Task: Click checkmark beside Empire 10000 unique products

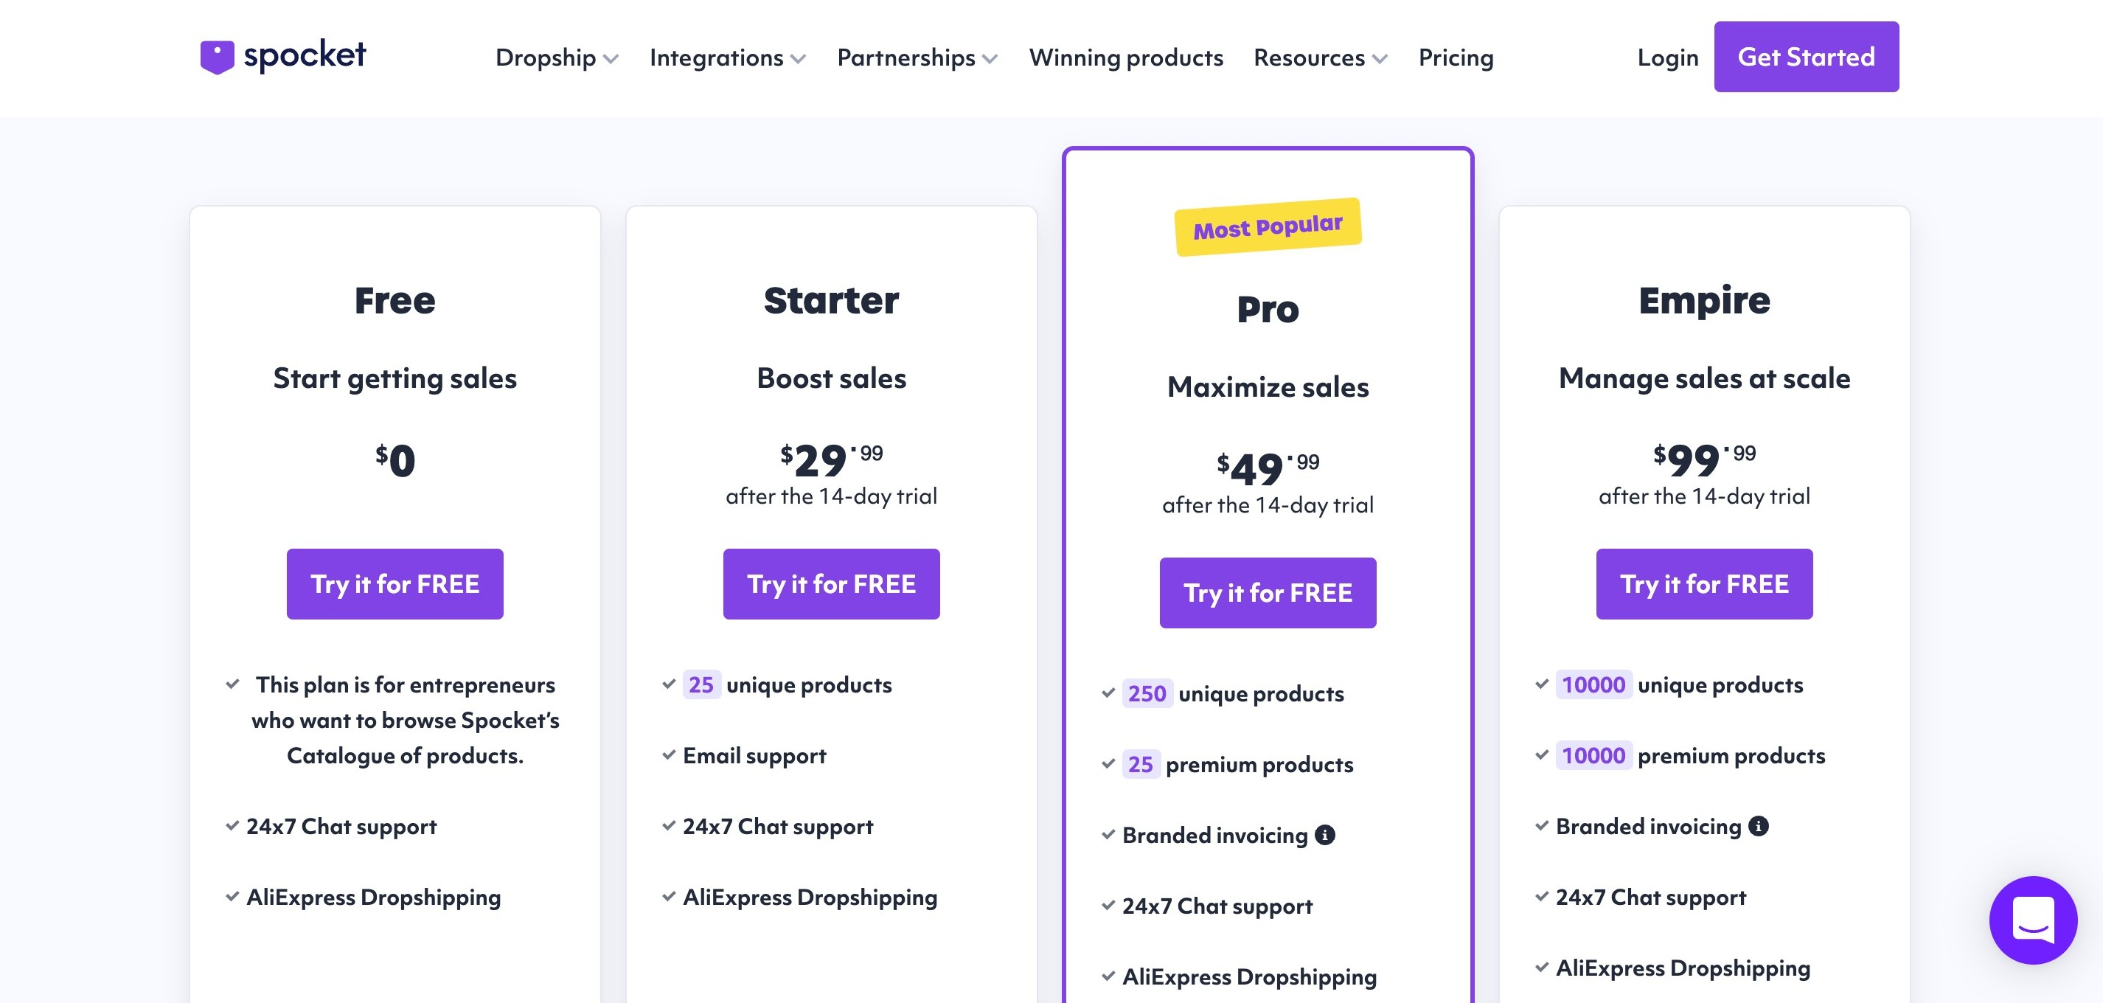Action: tap(1541, 684)
